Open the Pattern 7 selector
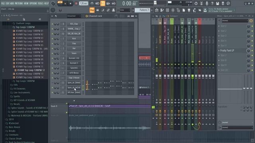 (x=143, y=10)
